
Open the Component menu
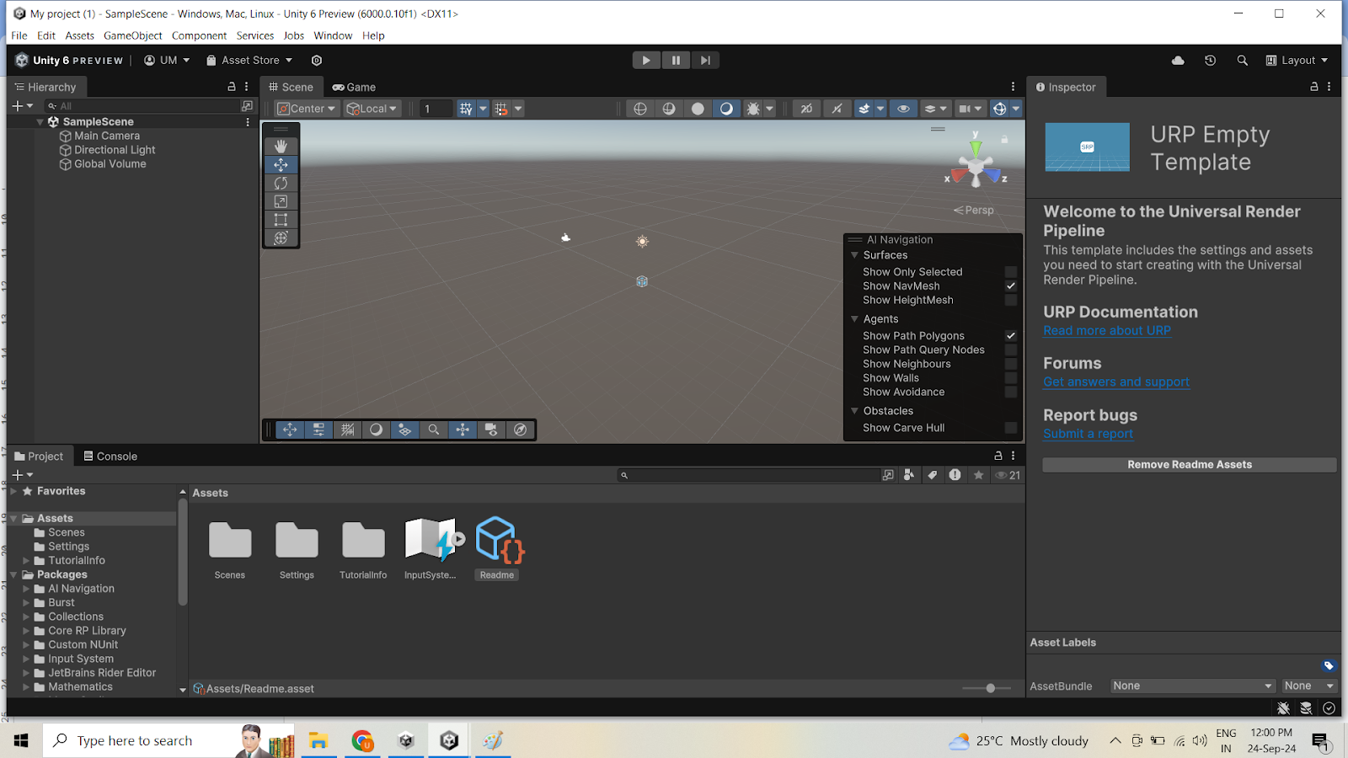point(199,35)
